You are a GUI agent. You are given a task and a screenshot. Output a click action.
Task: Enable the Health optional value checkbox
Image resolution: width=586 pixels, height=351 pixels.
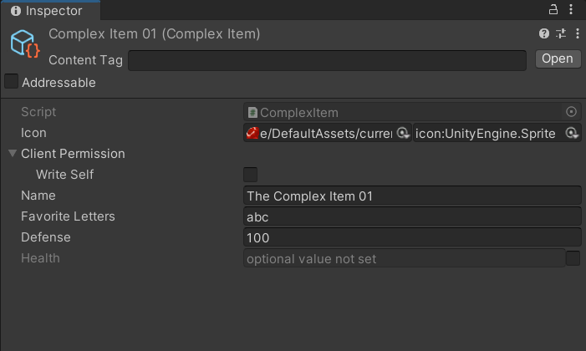[573, 258]
